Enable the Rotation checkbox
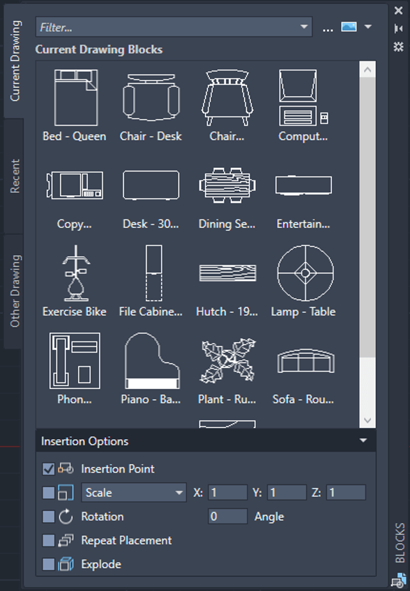This screenshot has height=591, width=410. [48, 516]
